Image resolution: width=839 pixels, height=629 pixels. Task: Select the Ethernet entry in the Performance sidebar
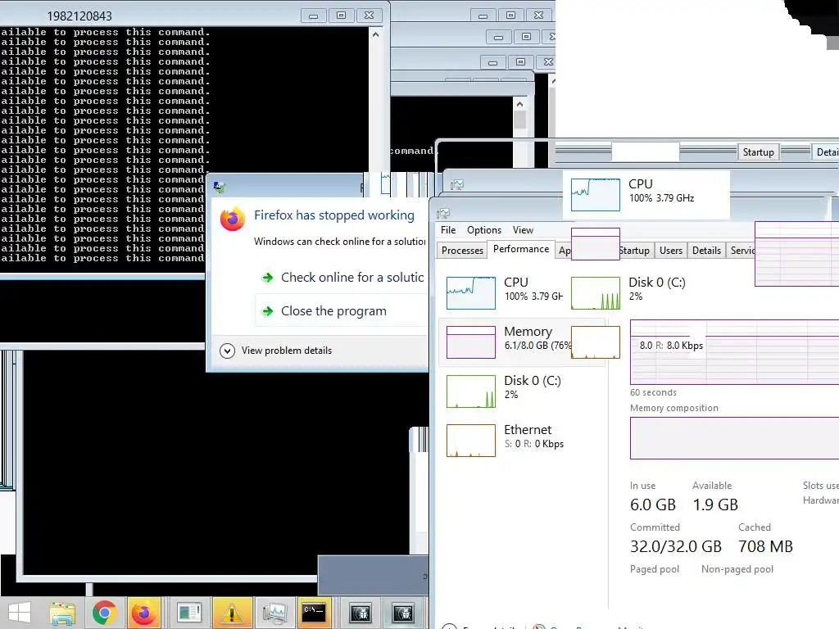pyautogui.click(x=522, y=440)
